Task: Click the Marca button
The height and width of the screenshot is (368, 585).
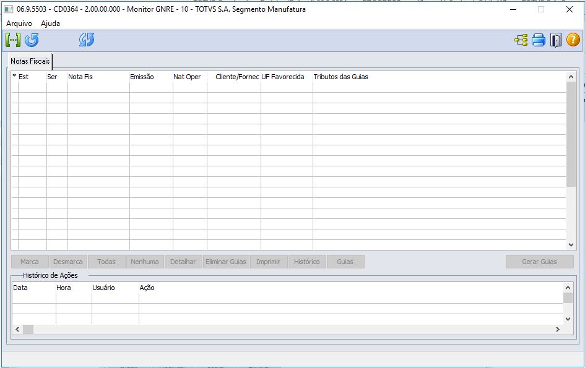Action: [x=30, y=262]
